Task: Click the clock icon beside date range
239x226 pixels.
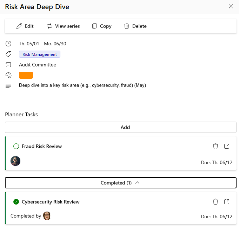Action: pos(8,44)
